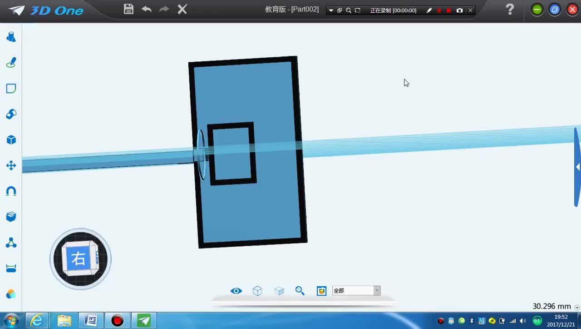The image size is (581, 329).
Task: Click the recorder region selection icon
Action: point(358,10)
